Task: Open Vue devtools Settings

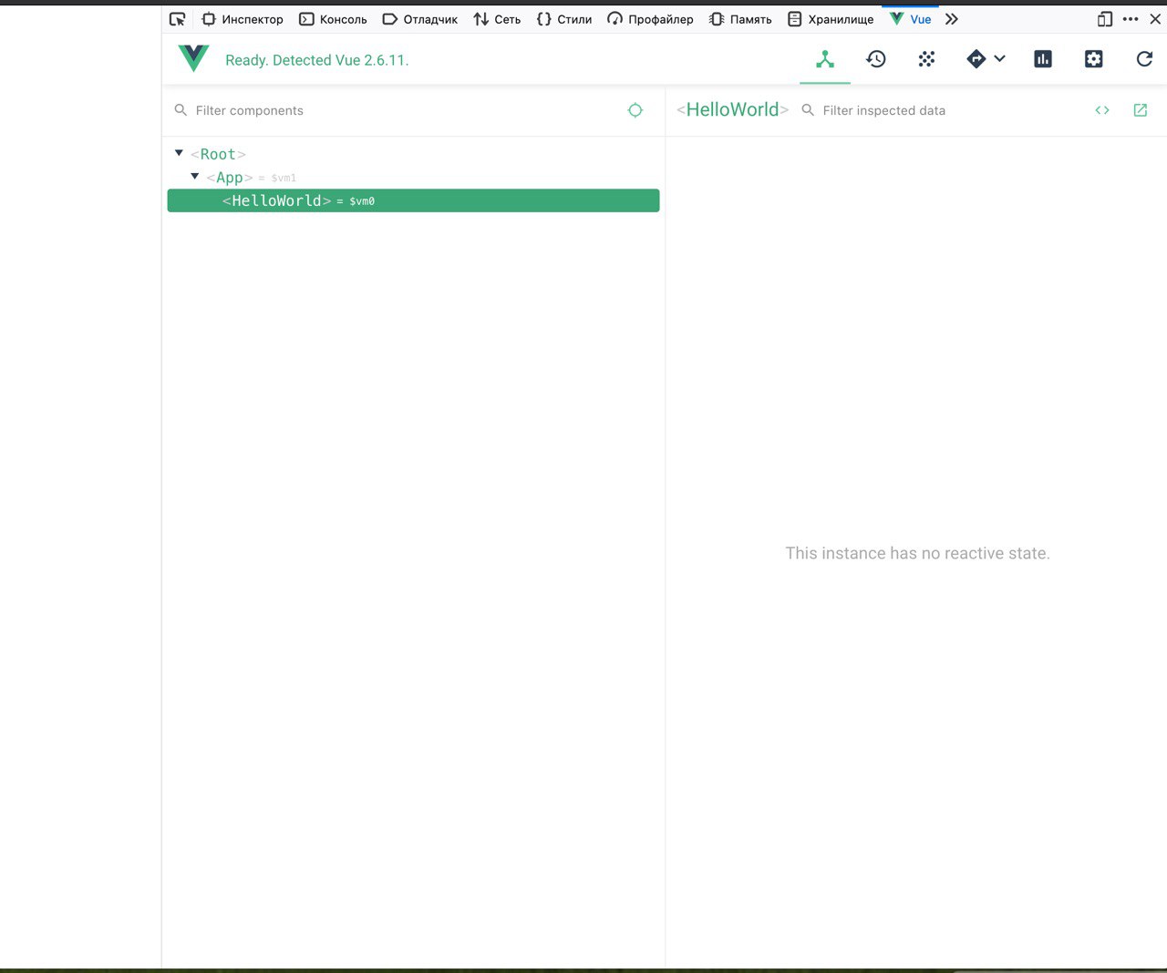Action: pos(1094,59)
